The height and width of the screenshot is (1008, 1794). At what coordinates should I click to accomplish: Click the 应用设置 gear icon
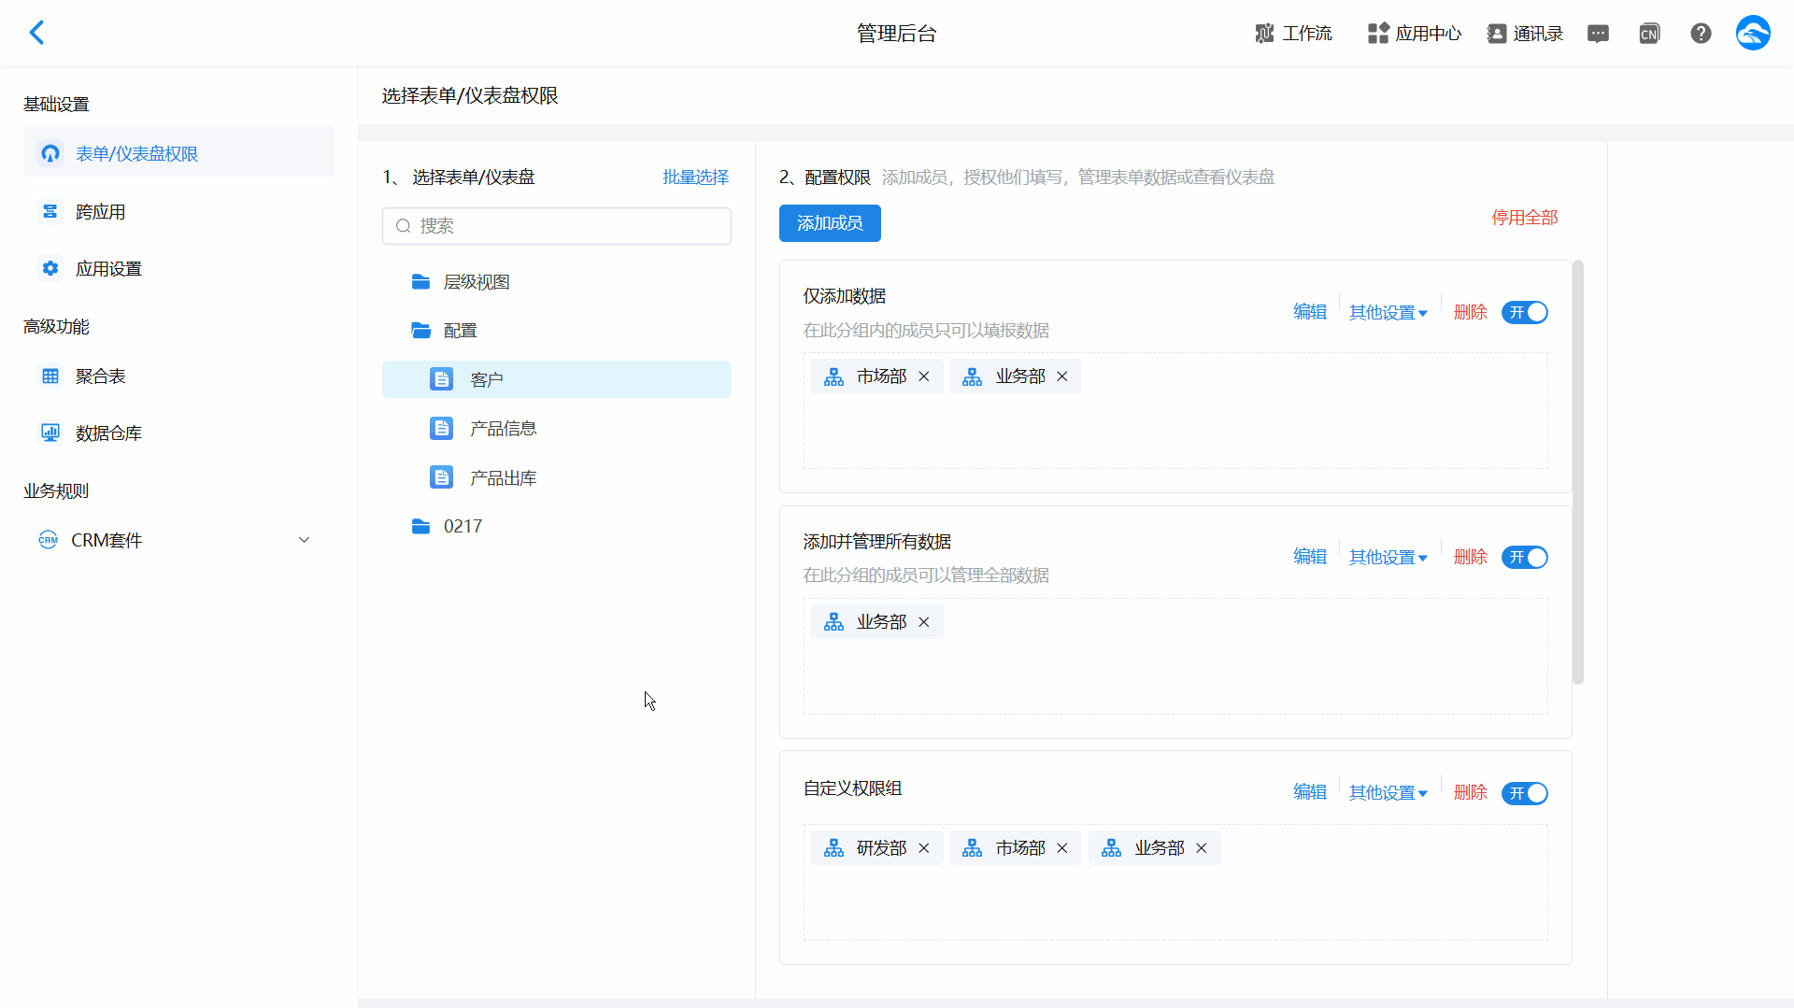click(x=50, y=269)
